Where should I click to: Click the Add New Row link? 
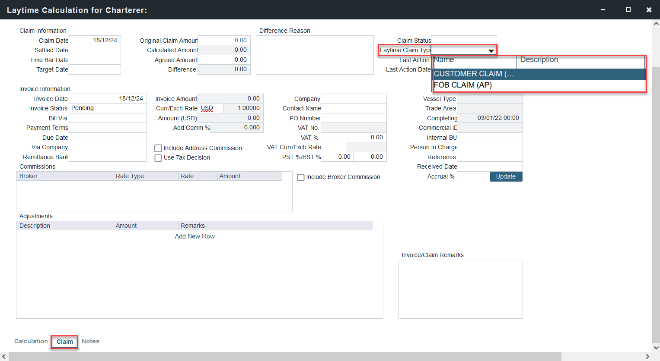[194, 236]
